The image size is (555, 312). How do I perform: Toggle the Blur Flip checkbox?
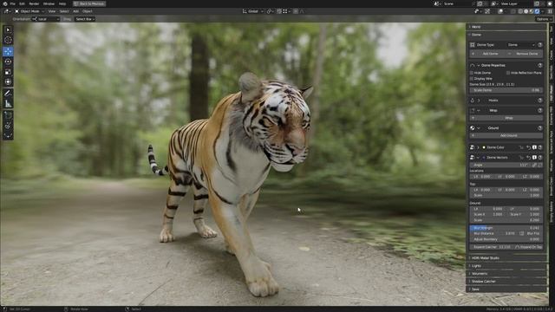[522, 233]
